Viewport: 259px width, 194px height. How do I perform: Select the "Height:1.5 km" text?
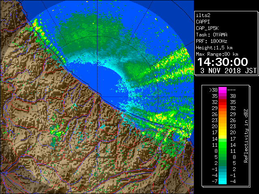(x=214, y=48)
